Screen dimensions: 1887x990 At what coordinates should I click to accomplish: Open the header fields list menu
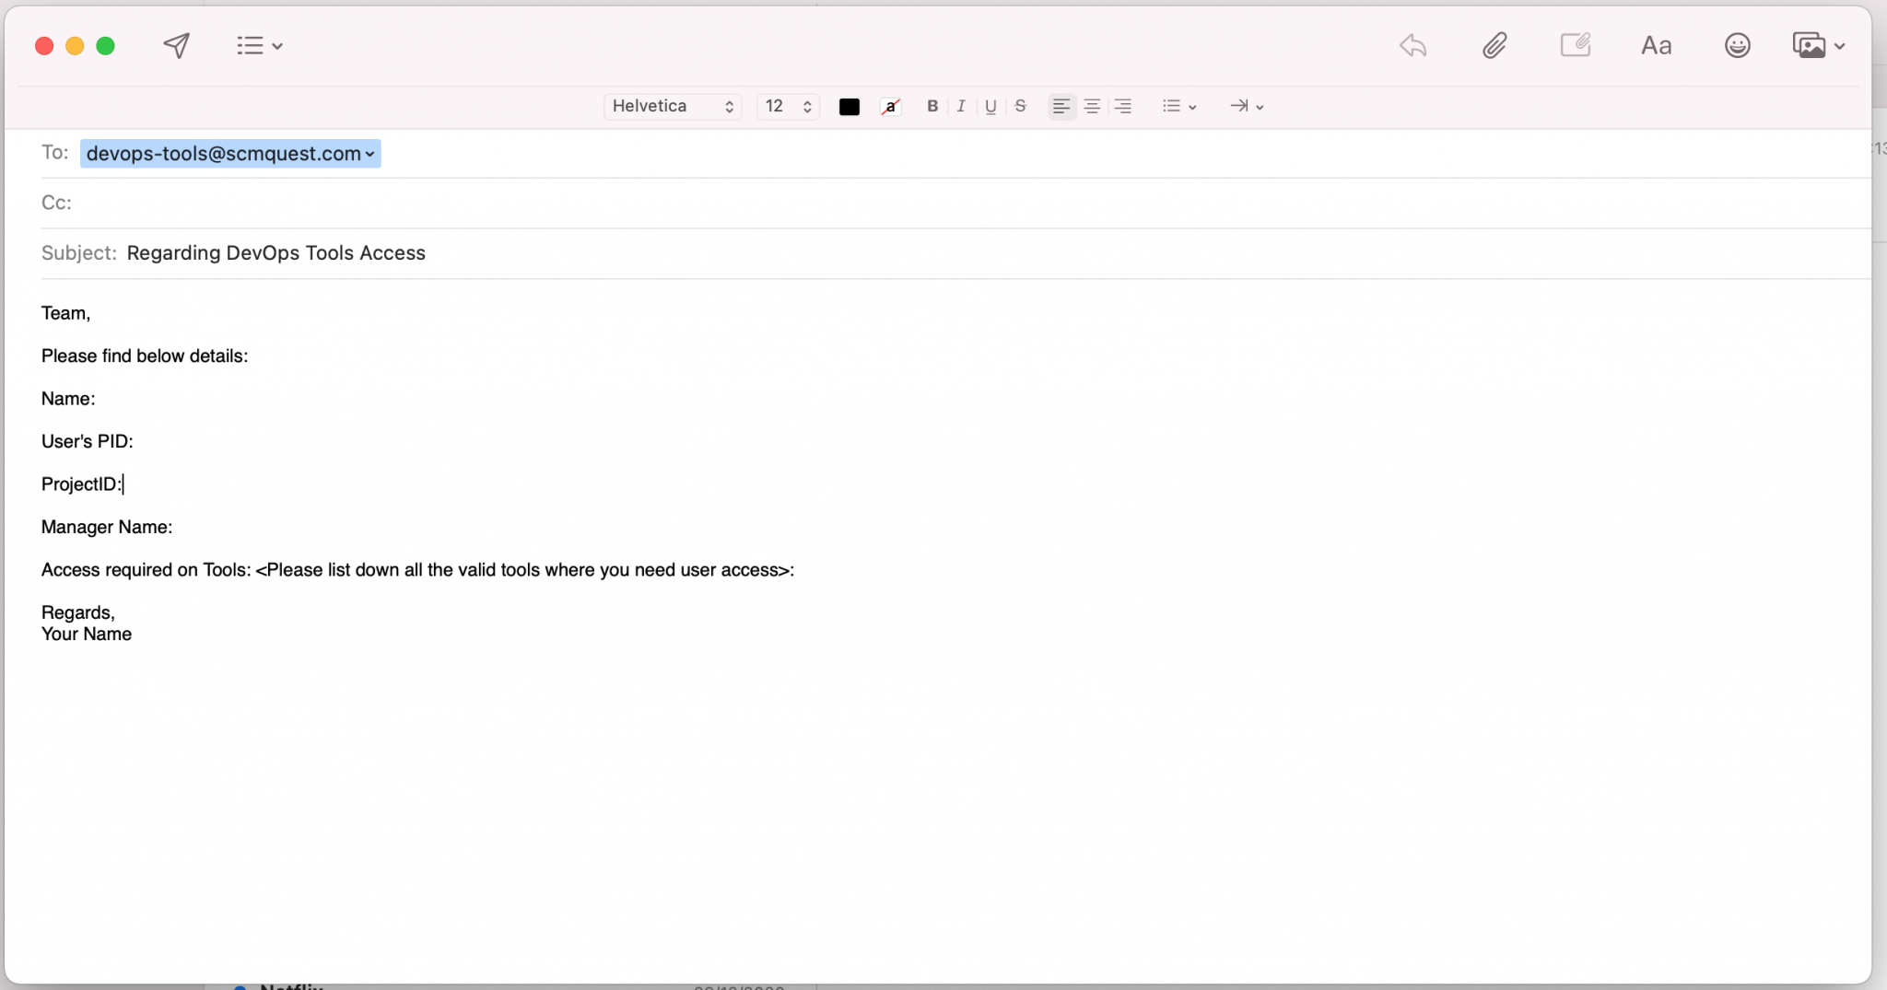click(259, 45)
